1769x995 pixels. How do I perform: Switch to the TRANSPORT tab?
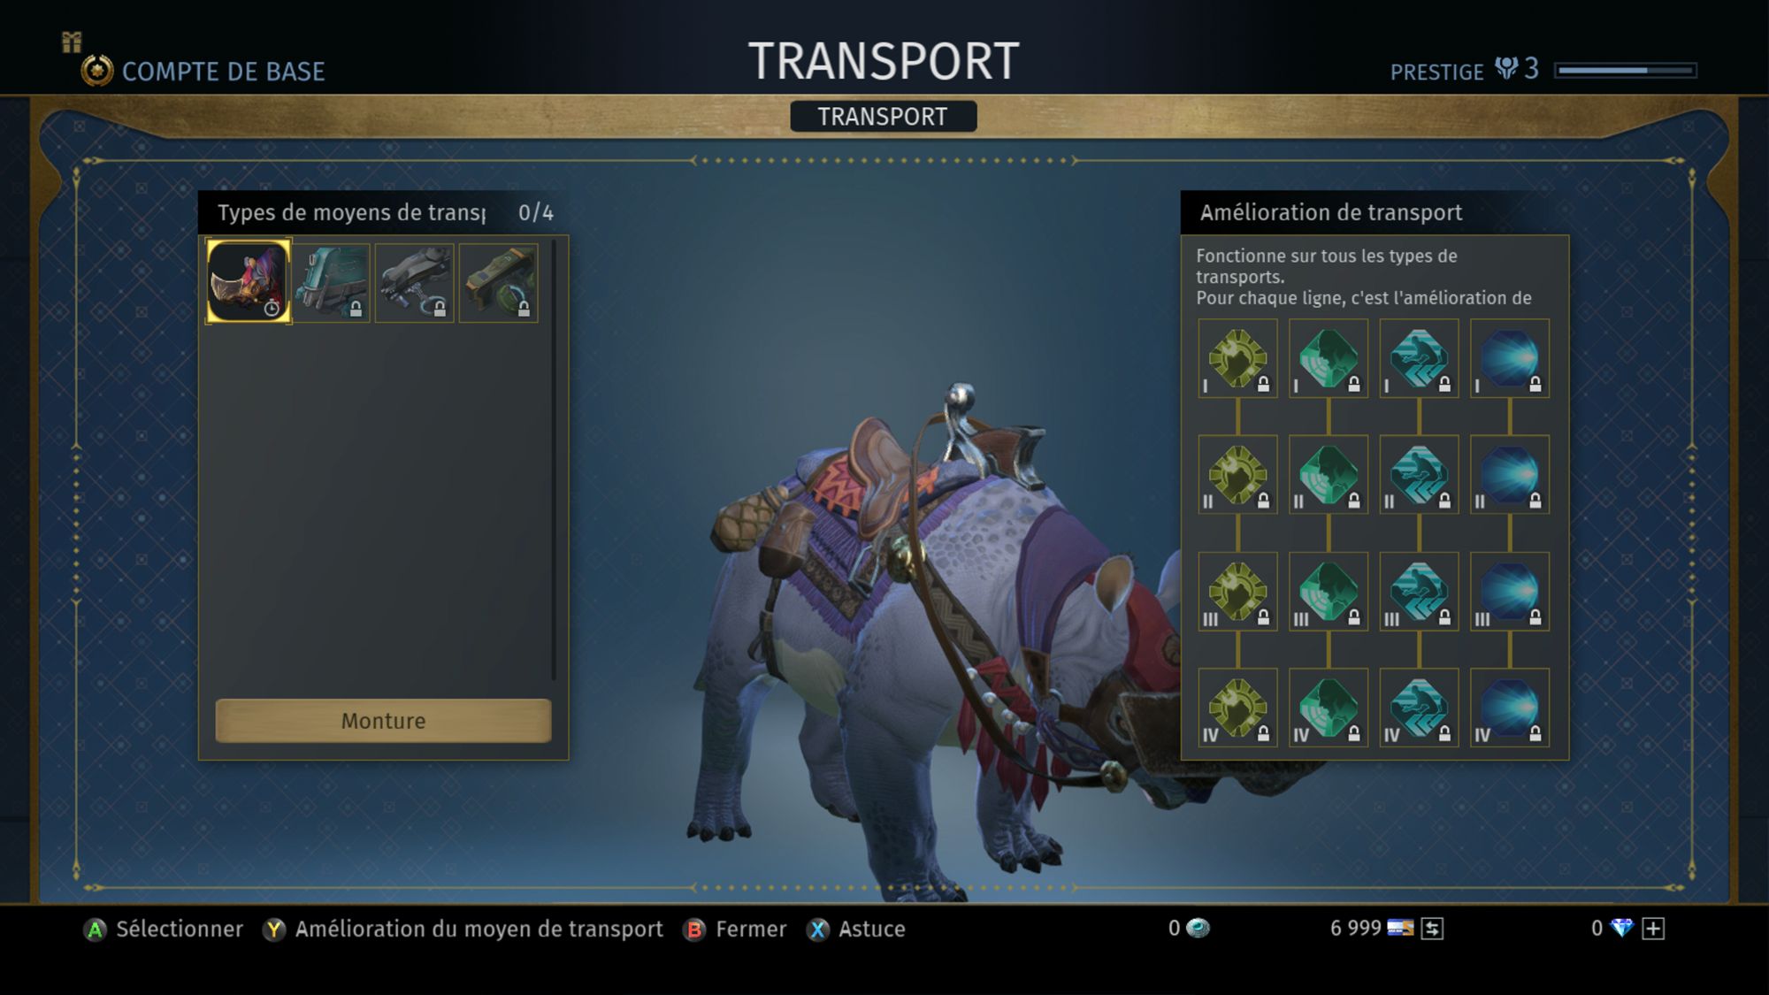(883, 117)
